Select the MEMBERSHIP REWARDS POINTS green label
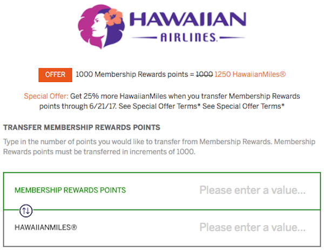 (x=70, y=190)
